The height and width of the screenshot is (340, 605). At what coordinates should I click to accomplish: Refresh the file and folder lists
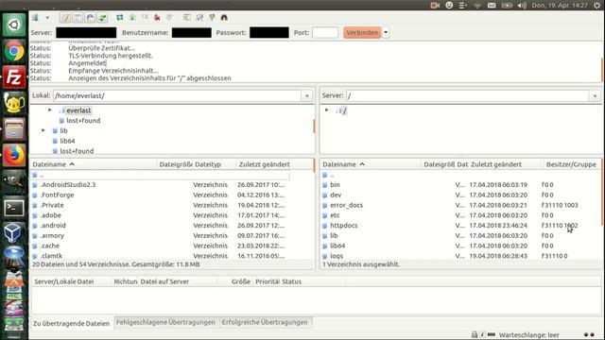pos(120,18)
